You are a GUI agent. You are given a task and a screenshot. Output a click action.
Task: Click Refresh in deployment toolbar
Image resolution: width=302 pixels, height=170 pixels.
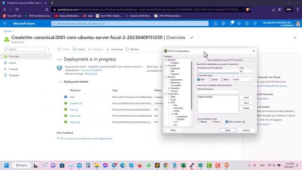(132, 49)
